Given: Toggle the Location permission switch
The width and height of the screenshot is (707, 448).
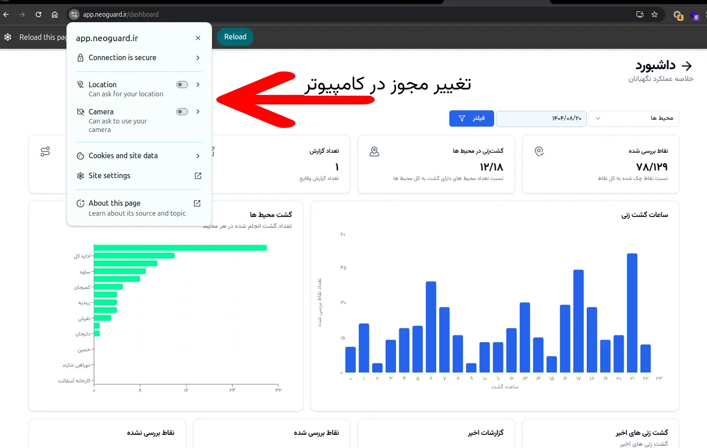Looking at the screenshot, I should tap(182, 85).
